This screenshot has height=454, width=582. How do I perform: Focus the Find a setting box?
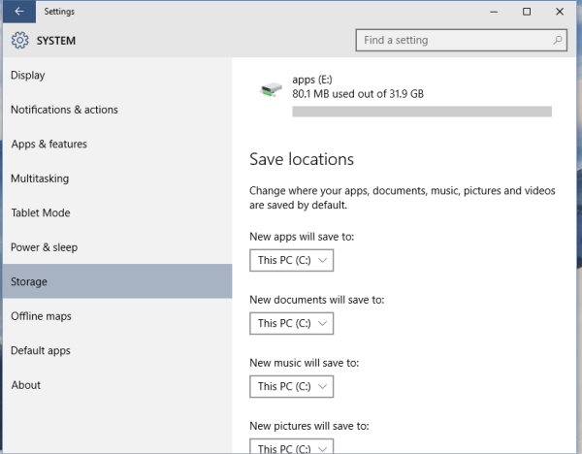click(461, 40)
